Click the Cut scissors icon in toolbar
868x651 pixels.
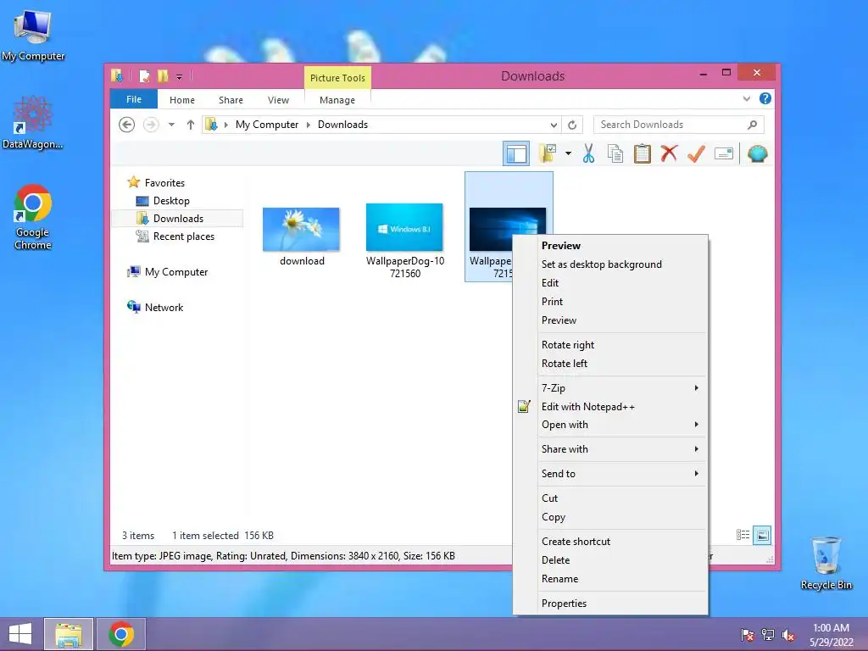(x=588, y=153)
